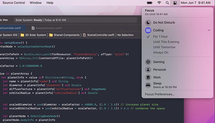Enable Always On for Coding focus
Screen dimensions: 215x123
[x=161, y=53]
